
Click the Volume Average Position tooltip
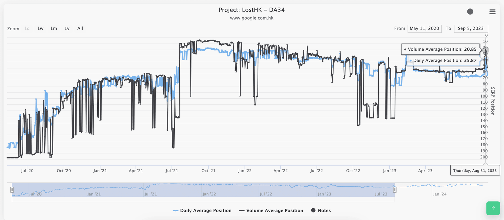(x=440, y=49)
